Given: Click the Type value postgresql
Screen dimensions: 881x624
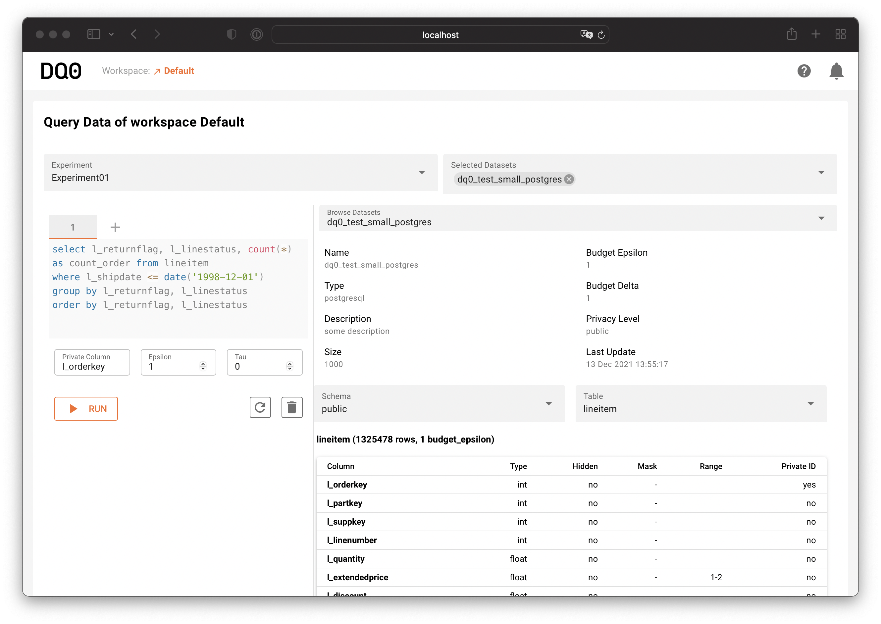Looking at the screenshot, I should [x=344, y=298].
